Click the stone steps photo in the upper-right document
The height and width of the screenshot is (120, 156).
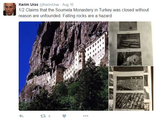click(129, 41)
